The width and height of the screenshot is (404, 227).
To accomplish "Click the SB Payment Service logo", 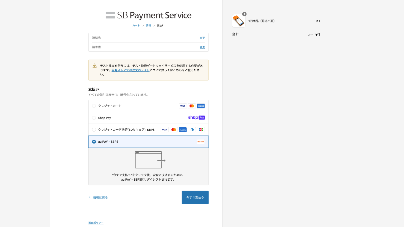I will click(148, 15).
